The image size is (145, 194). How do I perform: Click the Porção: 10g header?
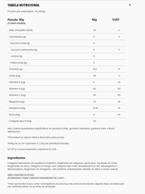click(x=16, y=20)
